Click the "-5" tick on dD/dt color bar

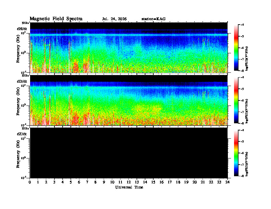coord(242,89)
